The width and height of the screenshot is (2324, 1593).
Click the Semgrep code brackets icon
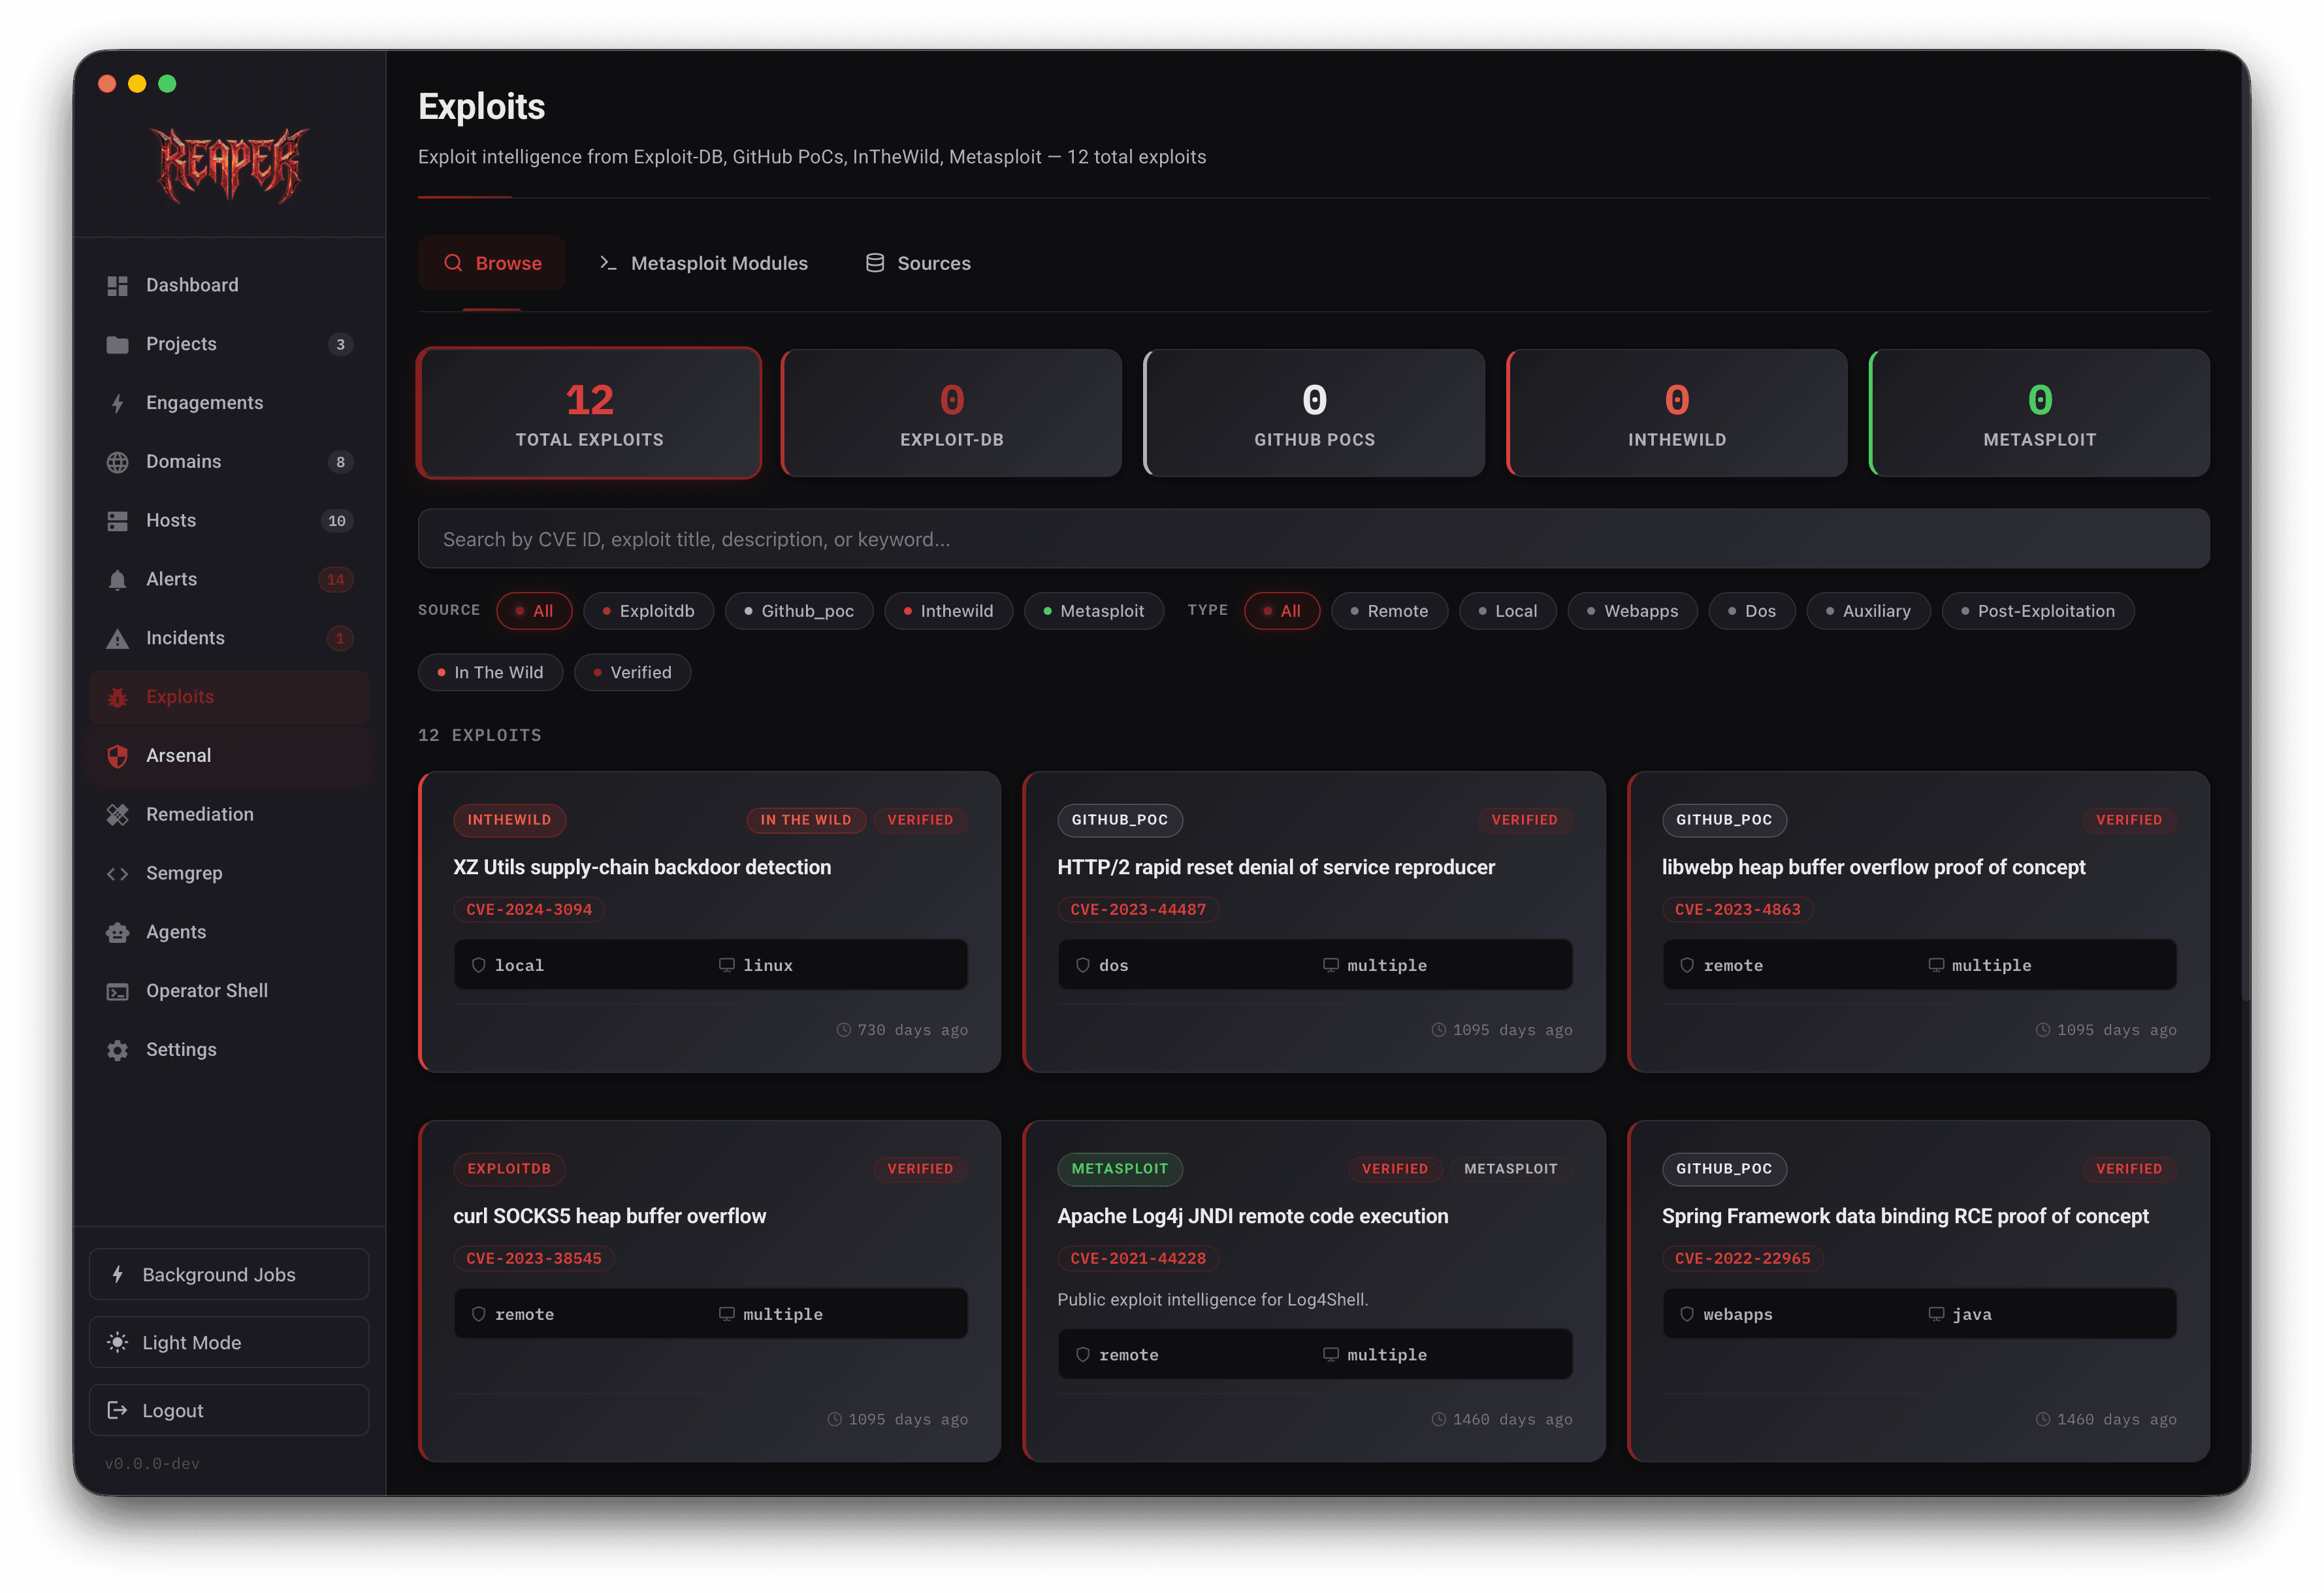(117, 874)
